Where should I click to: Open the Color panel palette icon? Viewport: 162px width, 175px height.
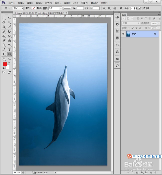pos(117,17)
